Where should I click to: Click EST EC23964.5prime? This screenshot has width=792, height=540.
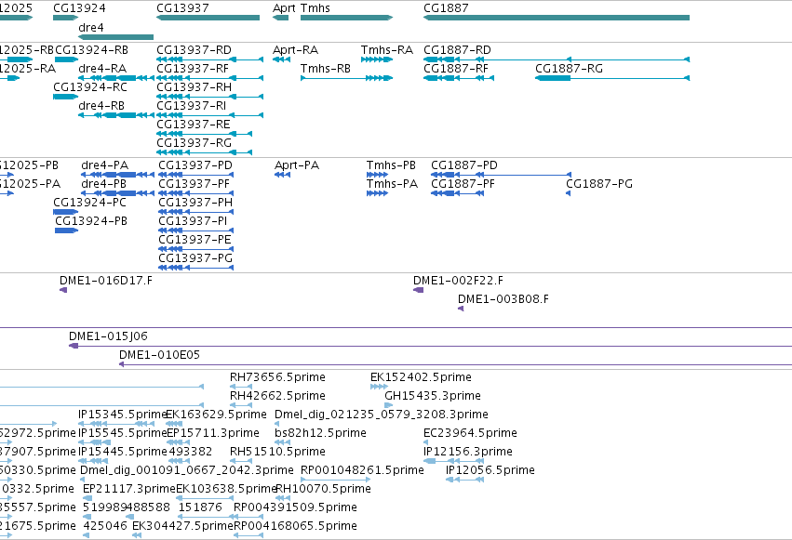coord(470,434)
